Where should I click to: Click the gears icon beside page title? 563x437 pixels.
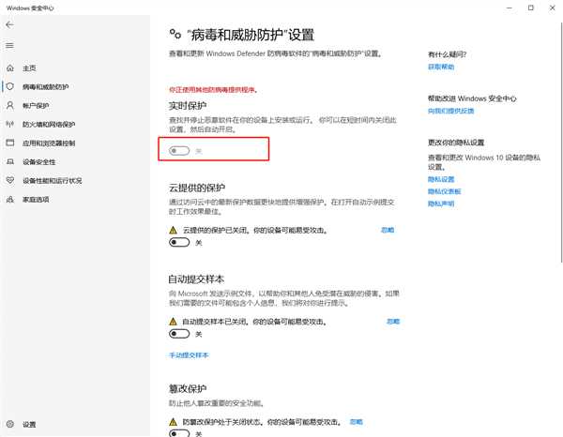click(175, 35)
